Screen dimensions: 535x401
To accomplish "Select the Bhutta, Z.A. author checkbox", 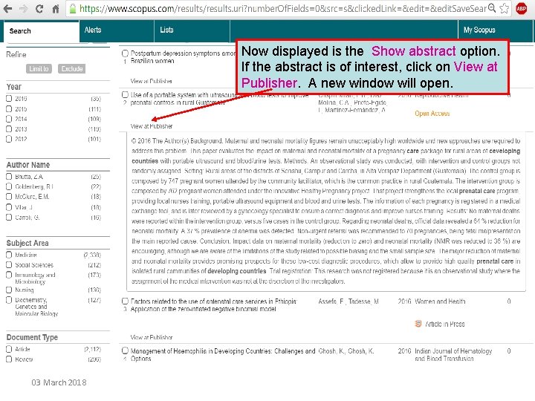I will click(9, 177).
